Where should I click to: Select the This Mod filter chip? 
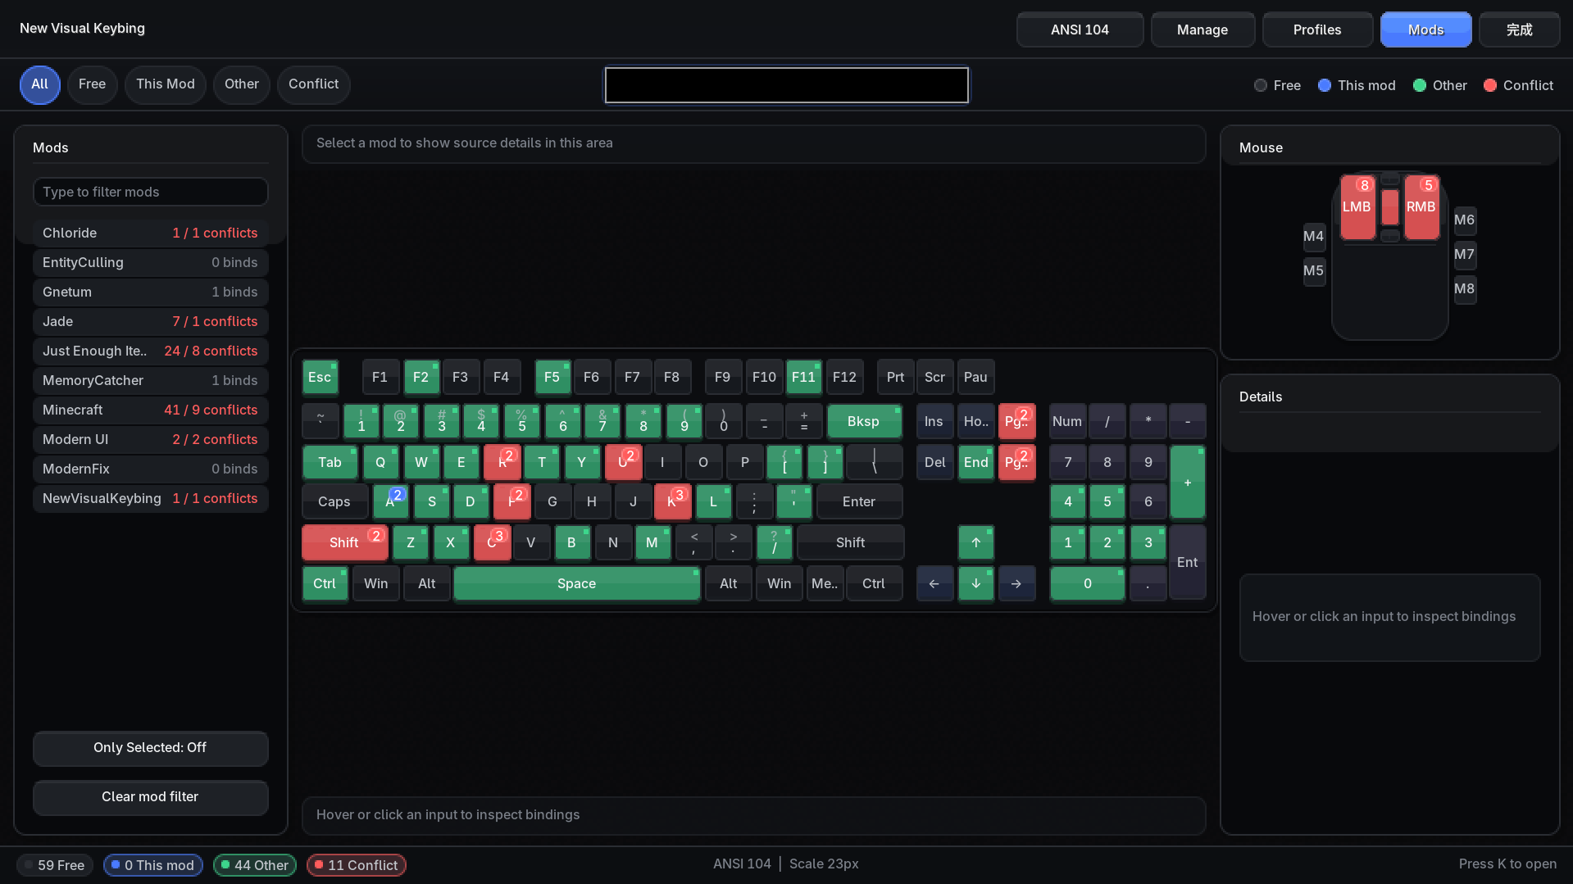(x=166, y=84)
